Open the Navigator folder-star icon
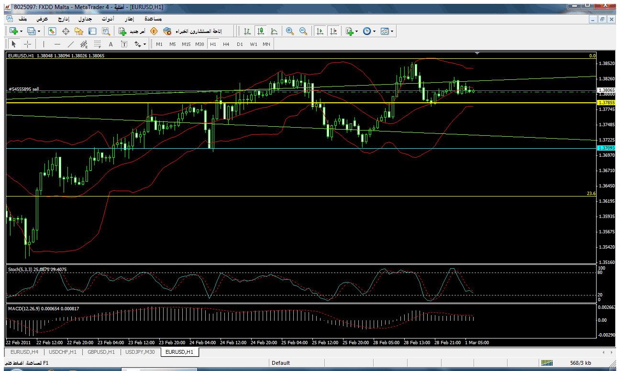This screenshot has width=620, height=371. click(79, 31)
